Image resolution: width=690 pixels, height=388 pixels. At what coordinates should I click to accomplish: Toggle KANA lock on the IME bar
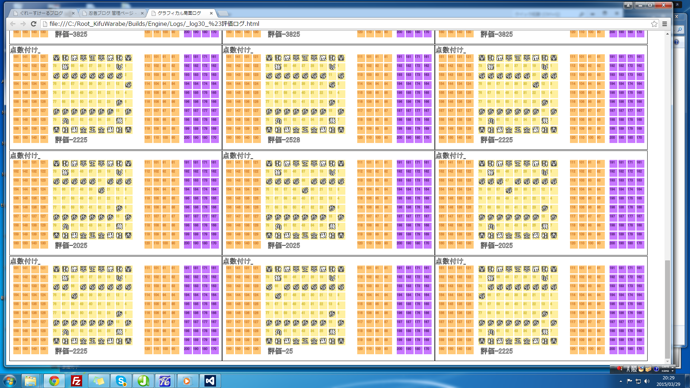(x=665, y=371)
